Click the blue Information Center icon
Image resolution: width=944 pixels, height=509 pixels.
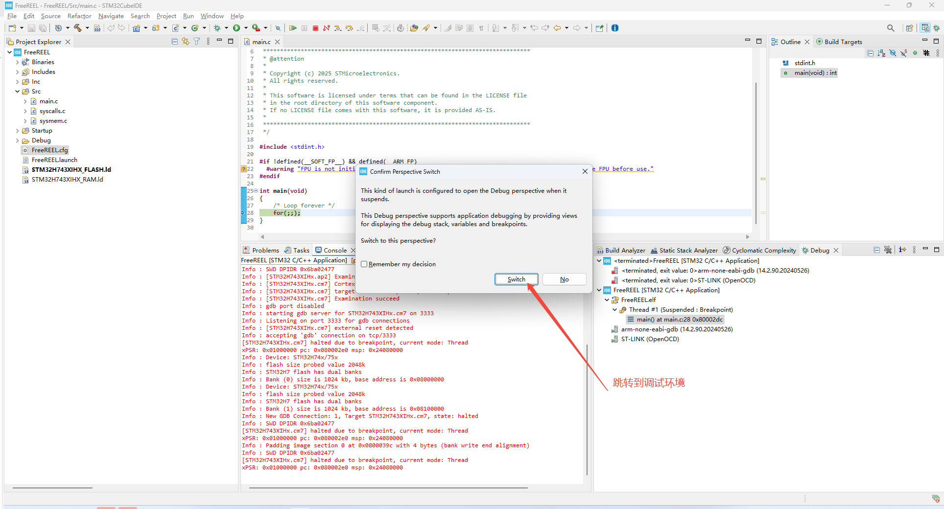[x=615, y=28]
